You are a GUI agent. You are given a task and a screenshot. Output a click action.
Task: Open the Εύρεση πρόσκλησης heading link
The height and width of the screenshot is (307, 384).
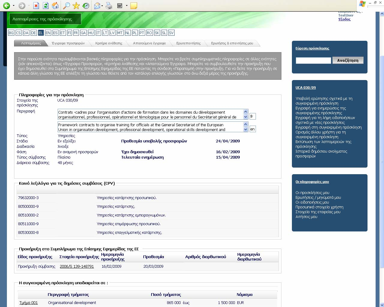(312, 48)
